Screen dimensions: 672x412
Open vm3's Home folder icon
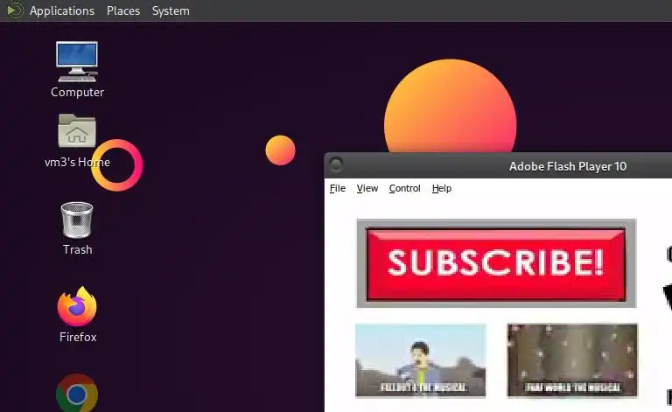pos(77,130)
